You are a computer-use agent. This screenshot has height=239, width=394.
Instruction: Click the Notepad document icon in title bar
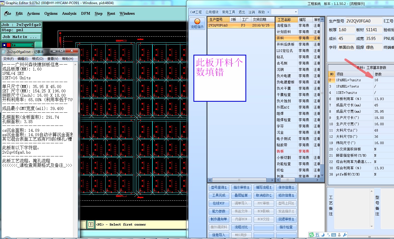4,52
